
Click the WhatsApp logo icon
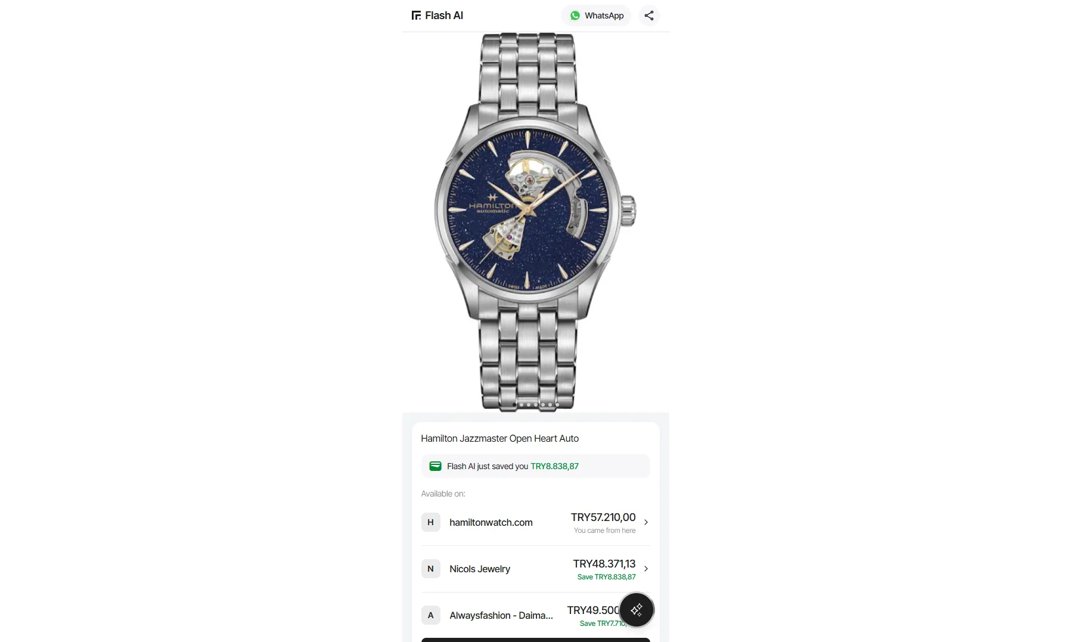point(575,15)
